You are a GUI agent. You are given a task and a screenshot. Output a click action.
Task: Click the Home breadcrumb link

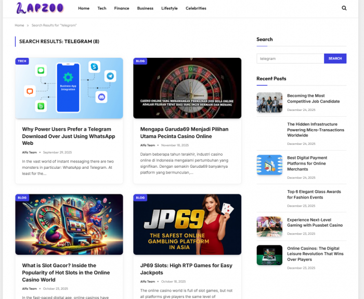tap(19, 25)
